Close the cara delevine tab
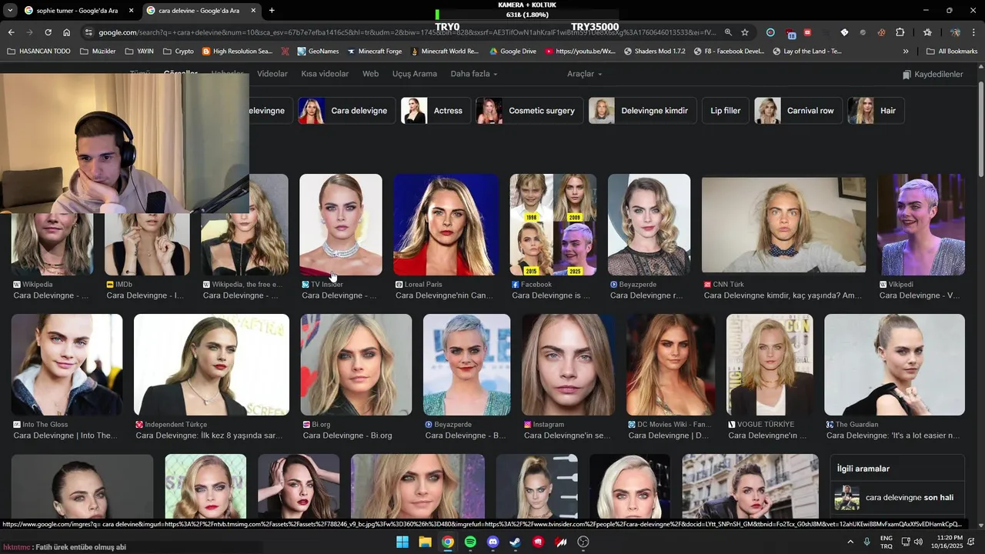 coord(253,10)
